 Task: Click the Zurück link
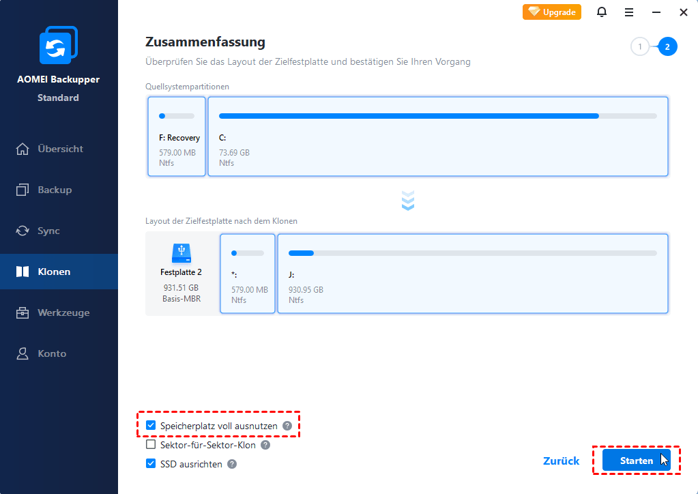click(x=561, y=461)
